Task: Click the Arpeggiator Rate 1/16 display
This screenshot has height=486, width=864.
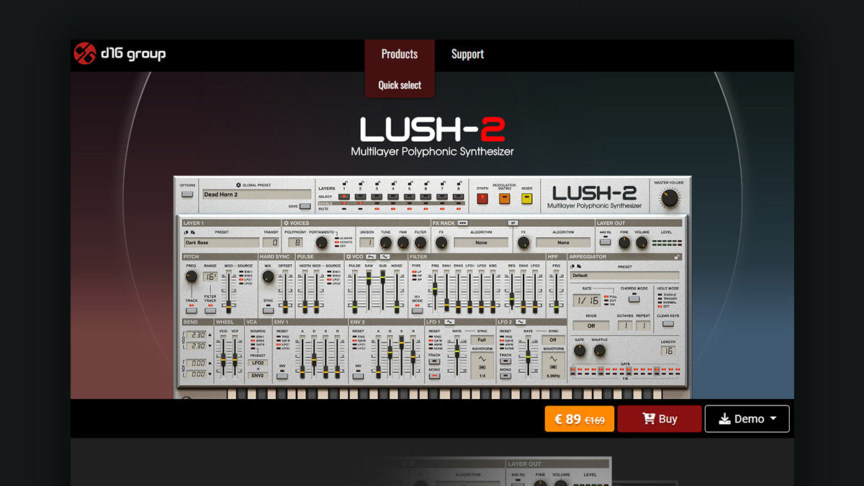Action: coord(587,300)
